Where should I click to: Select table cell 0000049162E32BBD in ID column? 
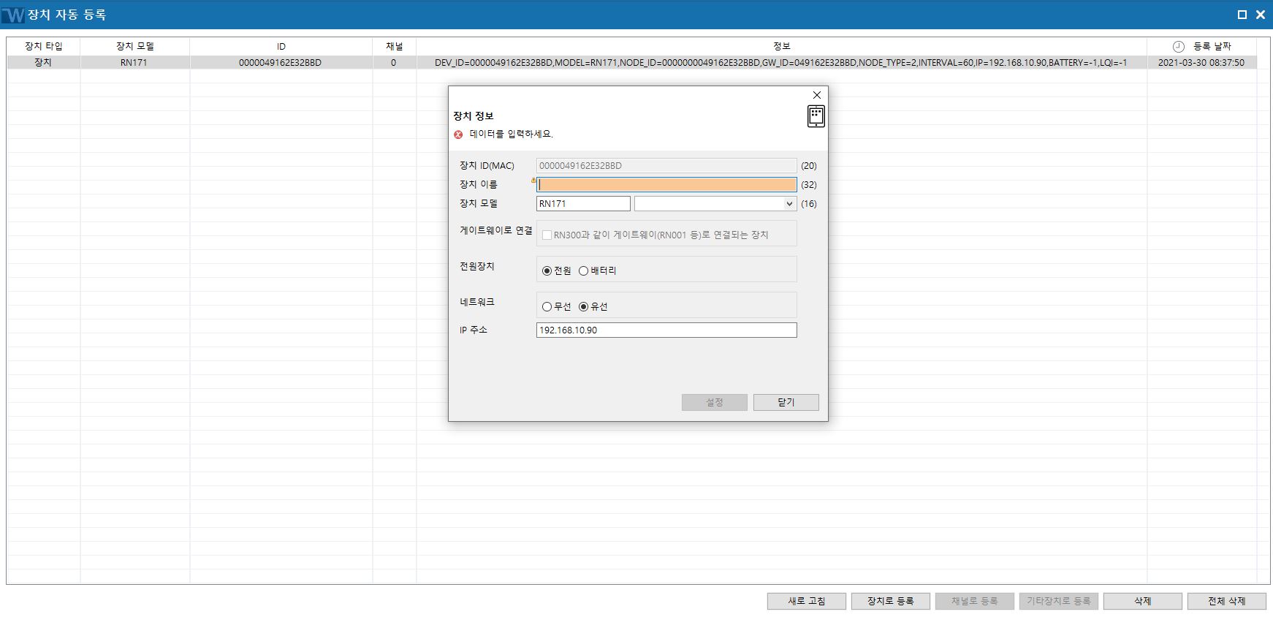(281, 63)
